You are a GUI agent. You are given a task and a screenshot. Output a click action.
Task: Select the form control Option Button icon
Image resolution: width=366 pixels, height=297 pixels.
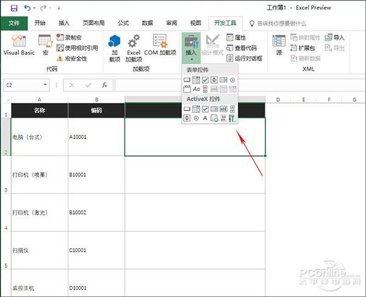[232, 80]
